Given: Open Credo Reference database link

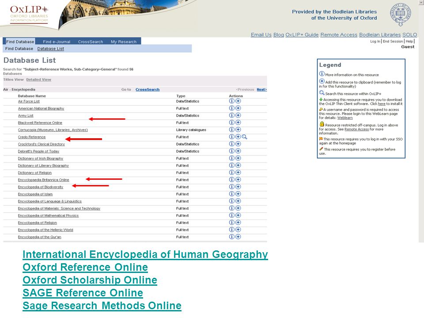Looking at the screenshot, I should (x=32, y=137).
